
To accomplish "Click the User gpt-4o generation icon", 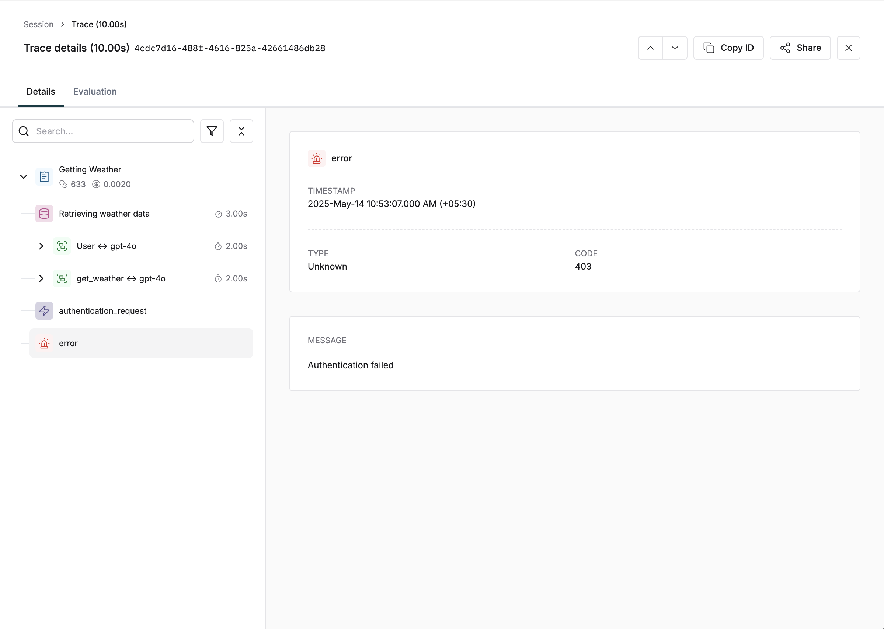I will pyautogui.click(x=62, y=246).
